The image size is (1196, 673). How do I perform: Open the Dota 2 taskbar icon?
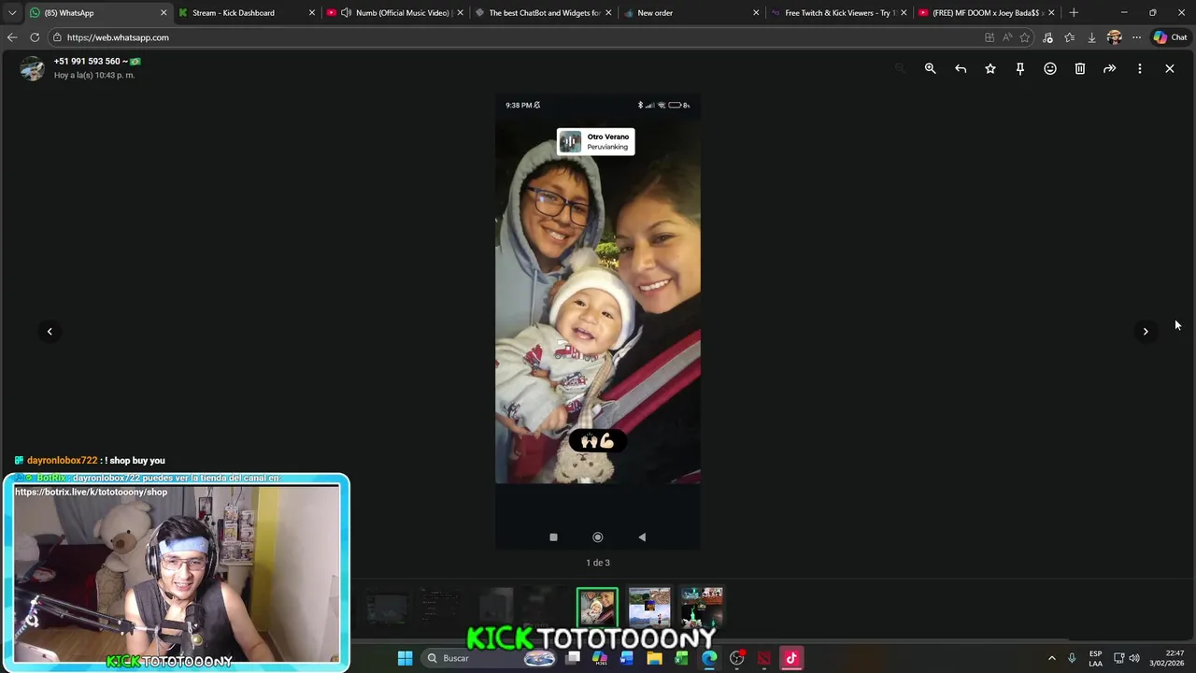click(764, 658)
